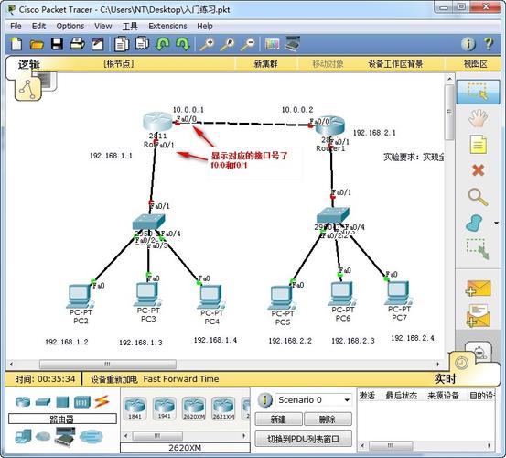Open the View menu
The height and width of the screenshot is (458, 506).
(x=103, y=26)
